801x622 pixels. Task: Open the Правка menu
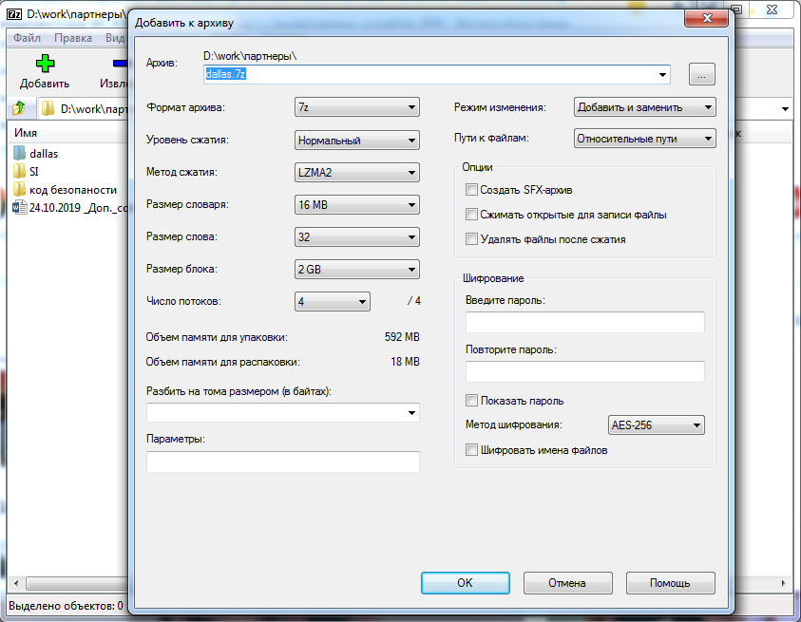tap(73, 38)
